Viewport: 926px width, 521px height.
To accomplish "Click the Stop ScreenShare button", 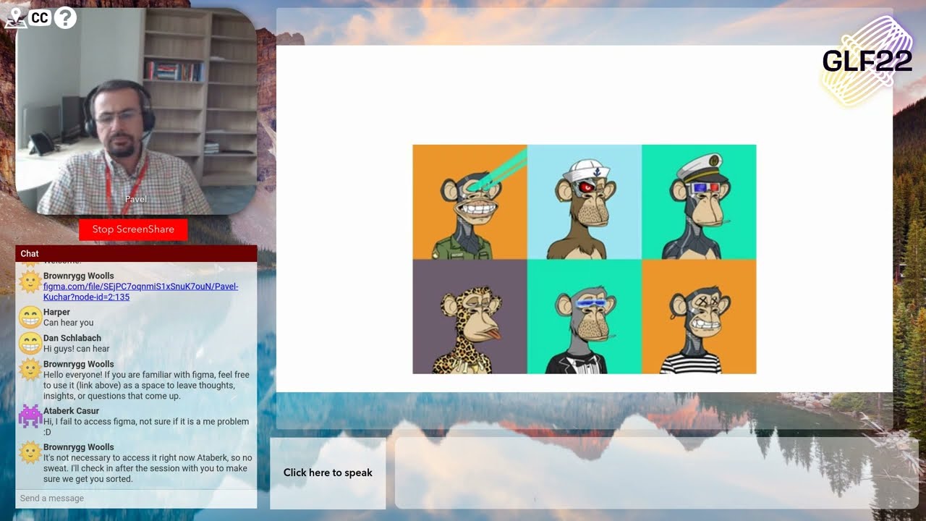I will tap(133, 229).
